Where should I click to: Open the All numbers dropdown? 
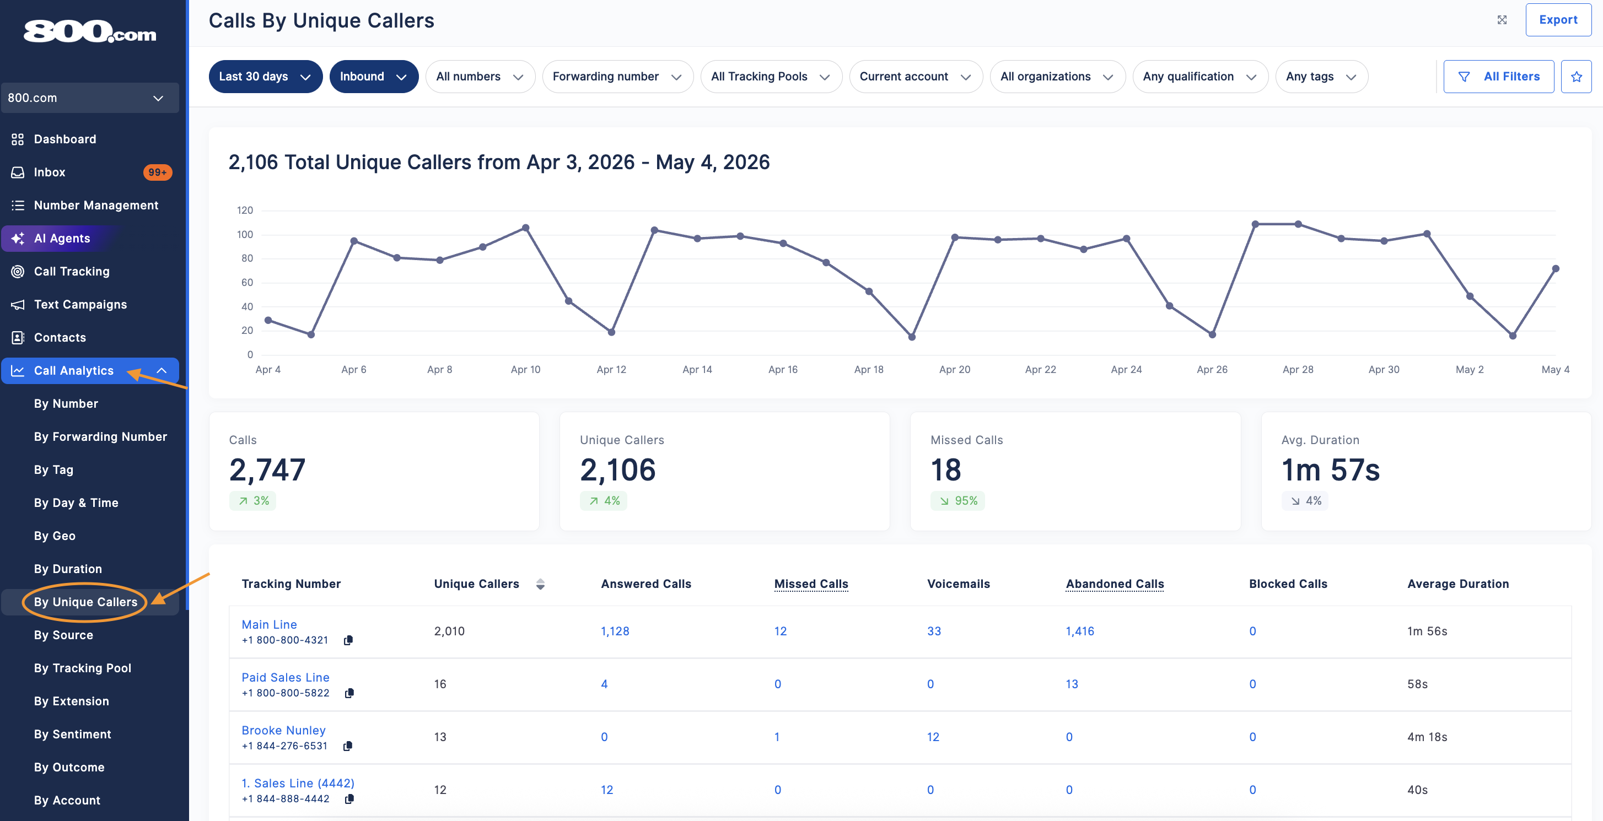point(480,77)
